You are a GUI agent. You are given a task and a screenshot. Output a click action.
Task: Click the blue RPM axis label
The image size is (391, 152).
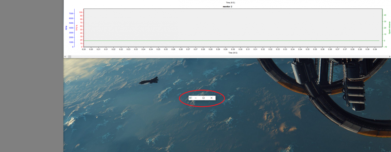pyautogui.click(x=66, y=28)
